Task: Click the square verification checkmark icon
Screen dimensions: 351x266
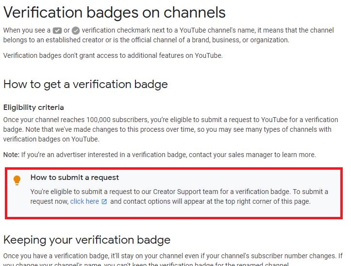Action: tap(57, 30)
